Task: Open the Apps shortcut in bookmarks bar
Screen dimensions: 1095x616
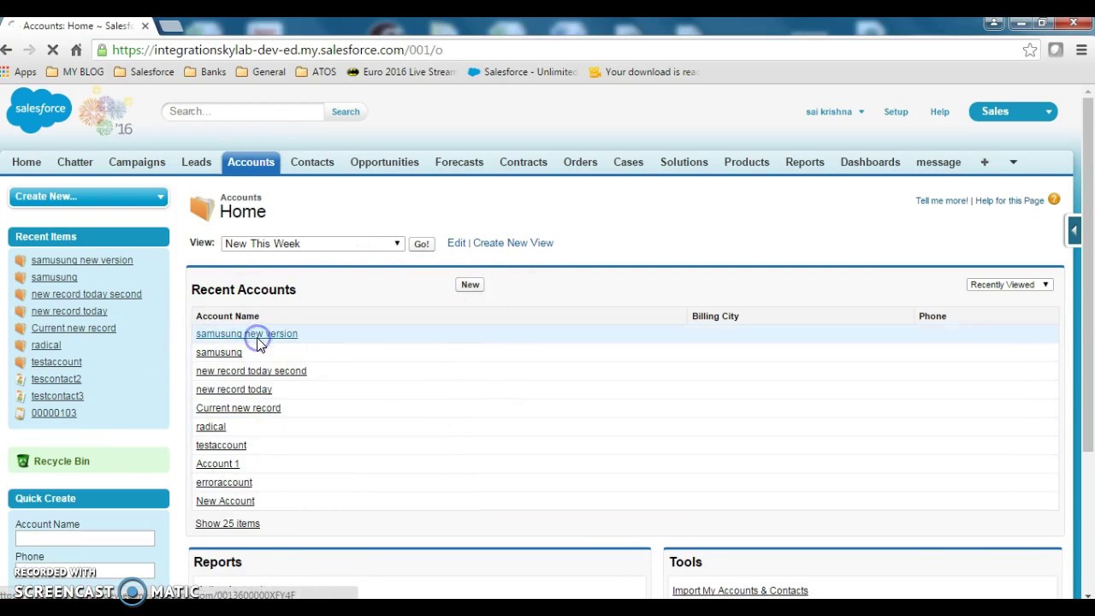Action: point(19,72)
